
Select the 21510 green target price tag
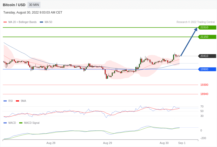pyautogui.click(x=207, y=28)
